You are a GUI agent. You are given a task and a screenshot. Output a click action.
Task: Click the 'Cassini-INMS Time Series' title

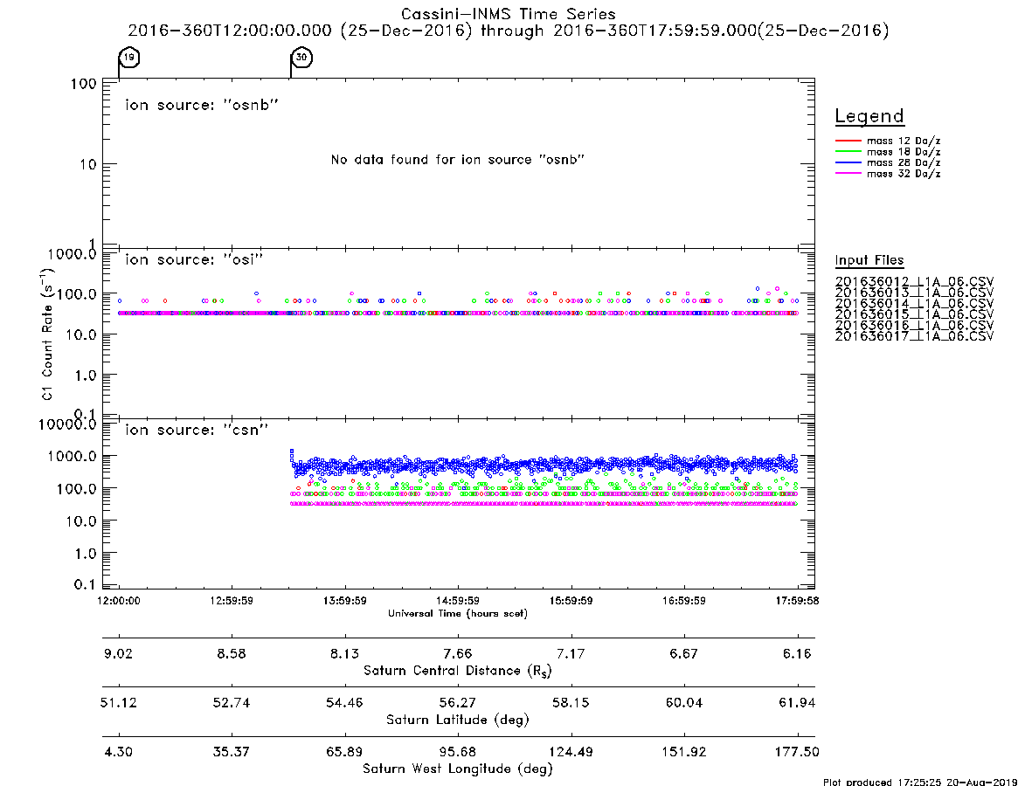(509, 14)
